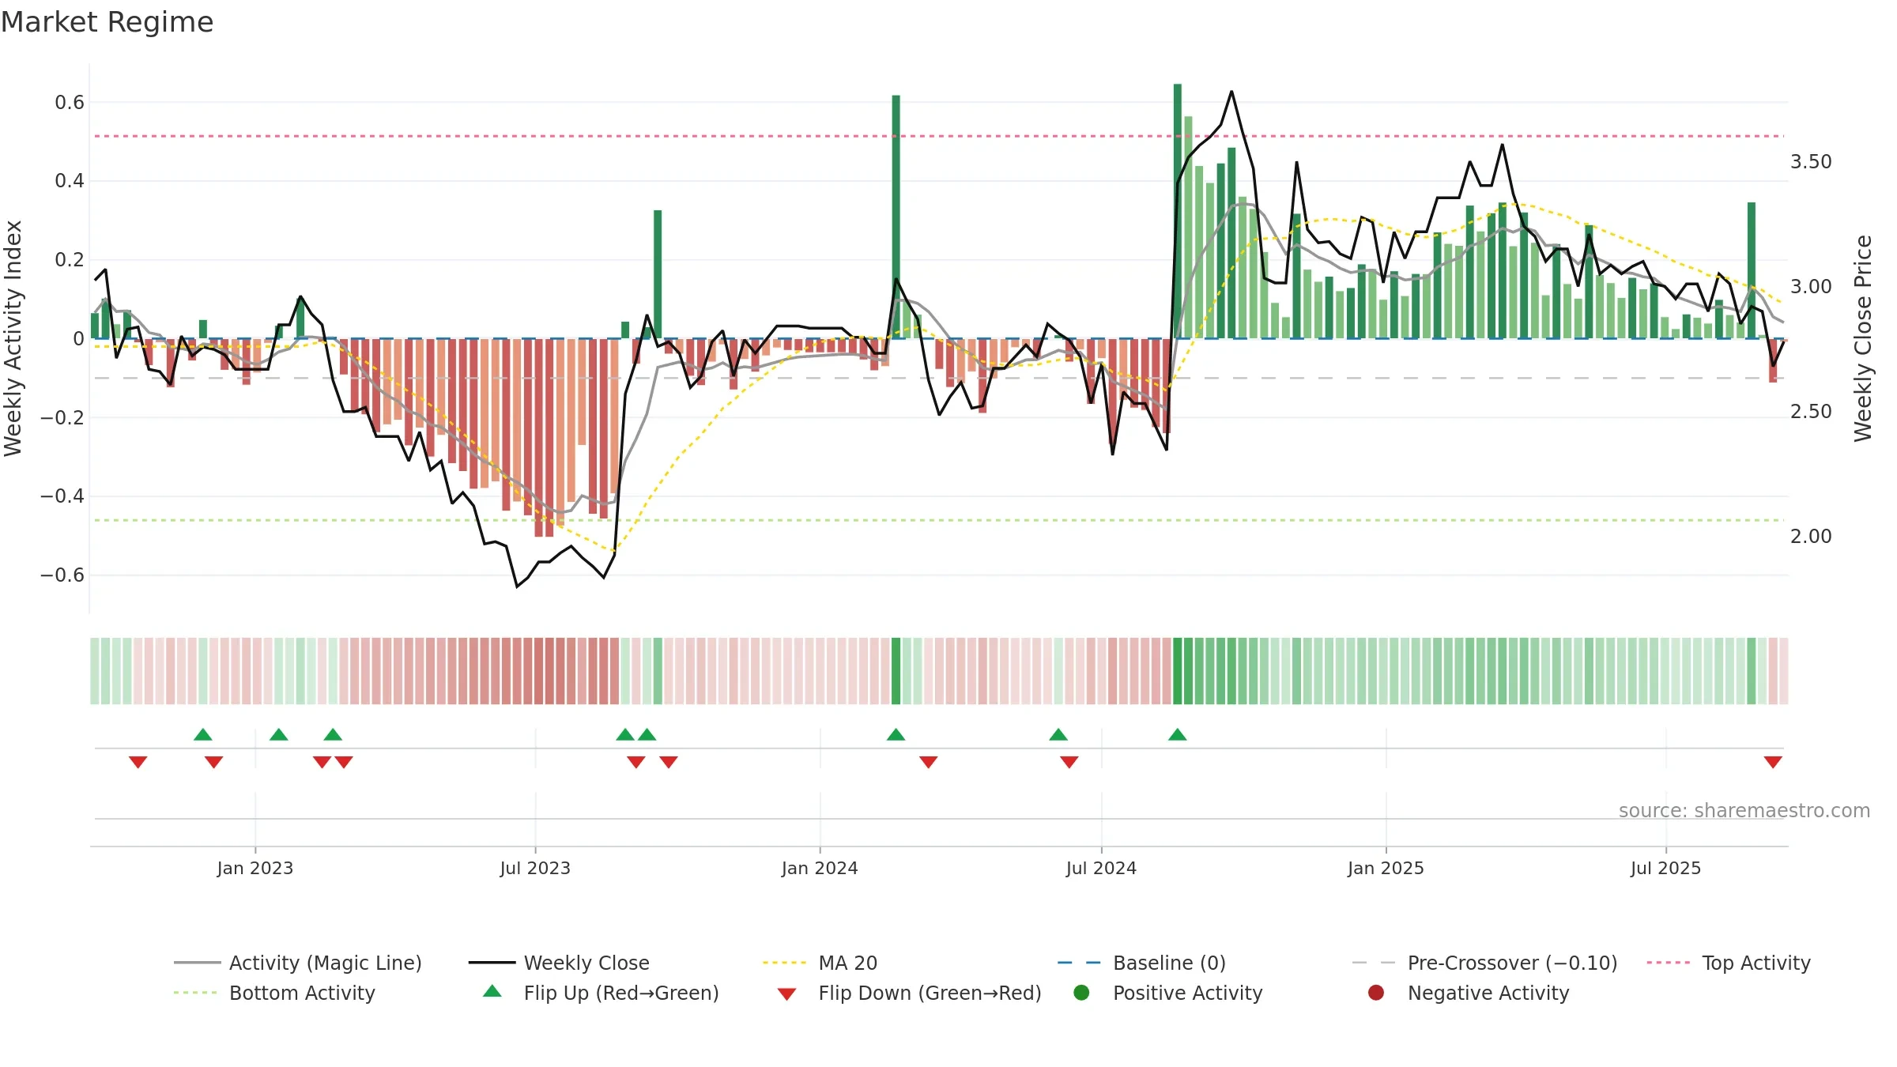The width and height of the screenshot is (1897, 1067).
Task: Click the 2.00 price axis tick label
Action: click(1811, 536)
